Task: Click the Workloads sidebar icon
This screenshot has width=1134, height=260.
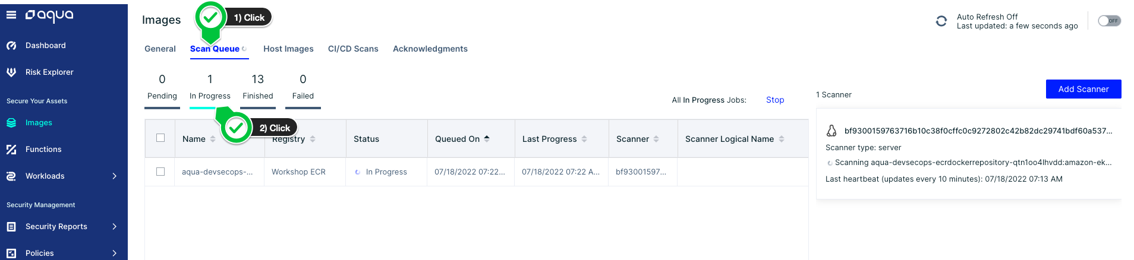Action: (11, 176)
